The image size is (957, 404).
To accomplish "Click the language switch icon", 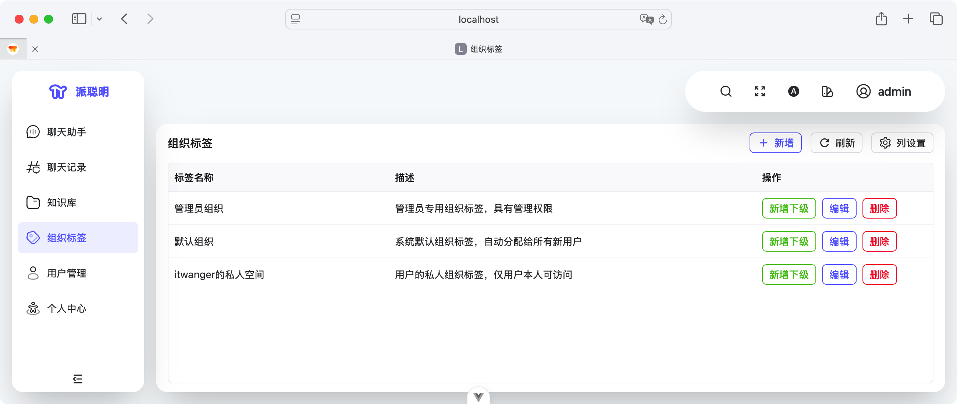I will 793,91.
